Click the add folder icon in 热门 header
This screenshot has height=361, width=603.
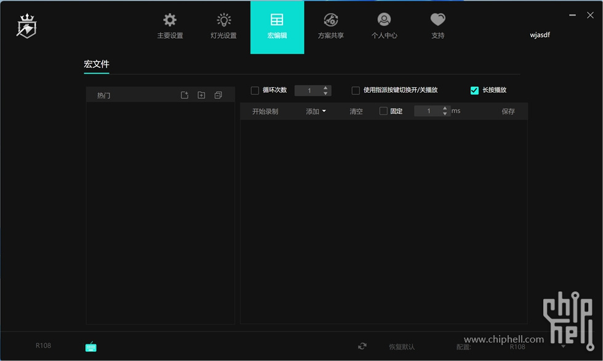(x=201, y=95)
